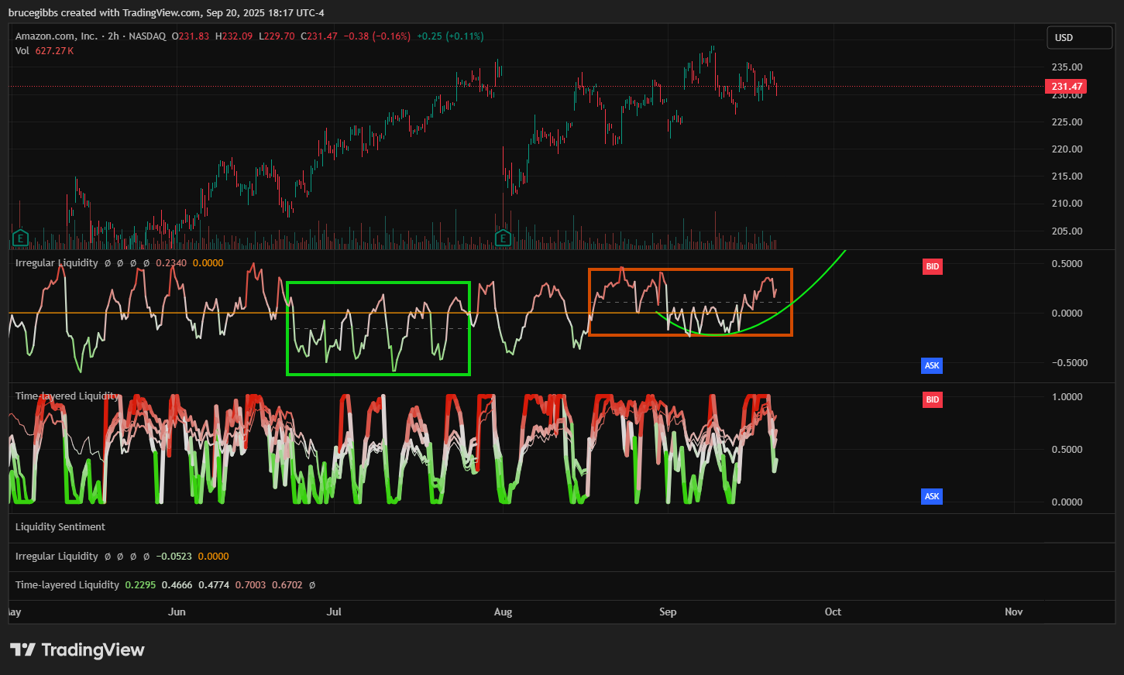The width and height of the screenshot is (1124, 675).
Task: Click the earnings E marker near May
Action: 20,238
